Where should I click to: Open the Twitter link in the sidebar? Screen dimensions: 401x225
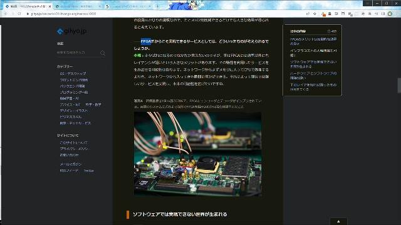coord(89,171)
